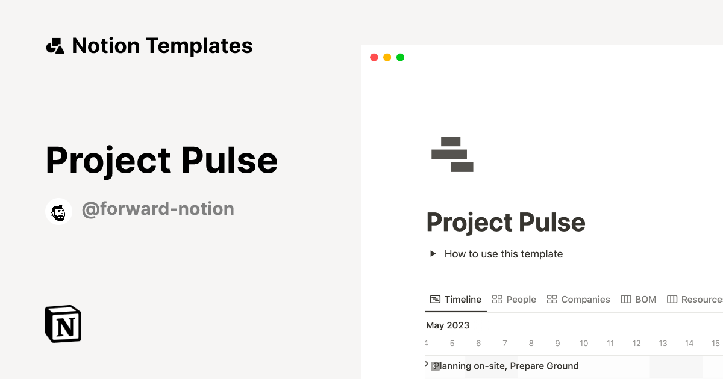723x379 pixels.
Task: Click the People gallery icon
Action: coord(496,299)
